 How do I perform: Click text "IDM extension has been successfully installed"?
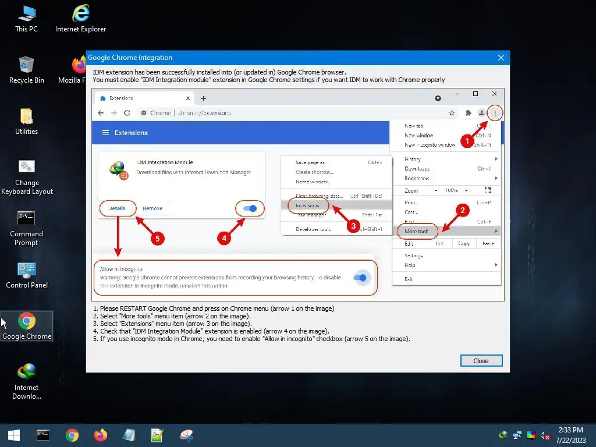tap(219, 72)
